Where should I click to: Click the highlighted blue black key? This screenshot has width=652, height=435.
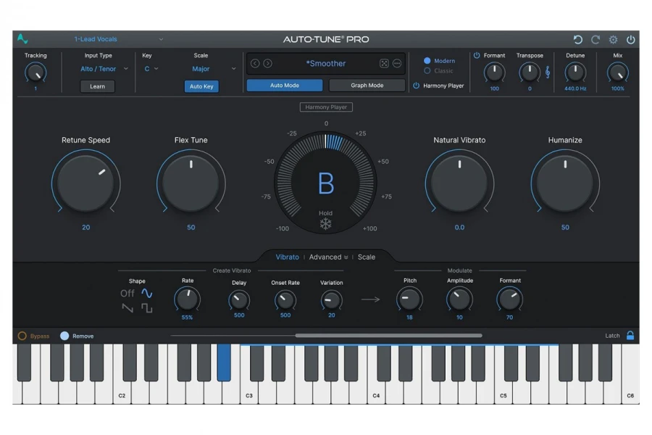point(224,362)
